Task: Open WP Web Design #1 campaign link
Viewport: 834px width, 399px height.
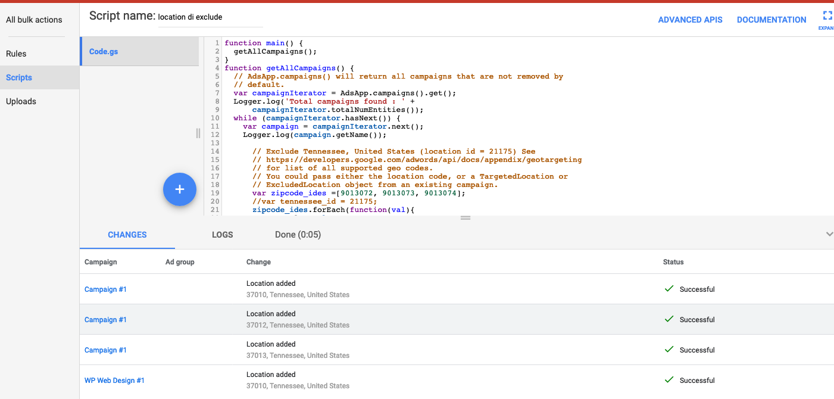Action: click(114, 381)
